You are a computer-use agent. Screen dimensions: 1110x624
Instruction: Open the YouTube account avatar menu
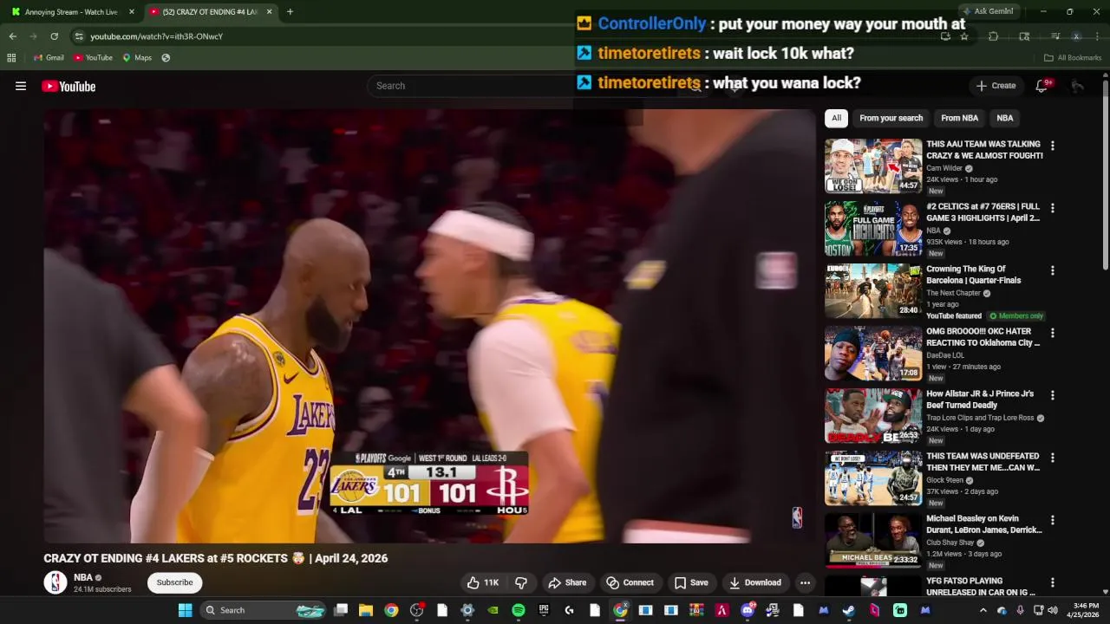(1077, 86)
